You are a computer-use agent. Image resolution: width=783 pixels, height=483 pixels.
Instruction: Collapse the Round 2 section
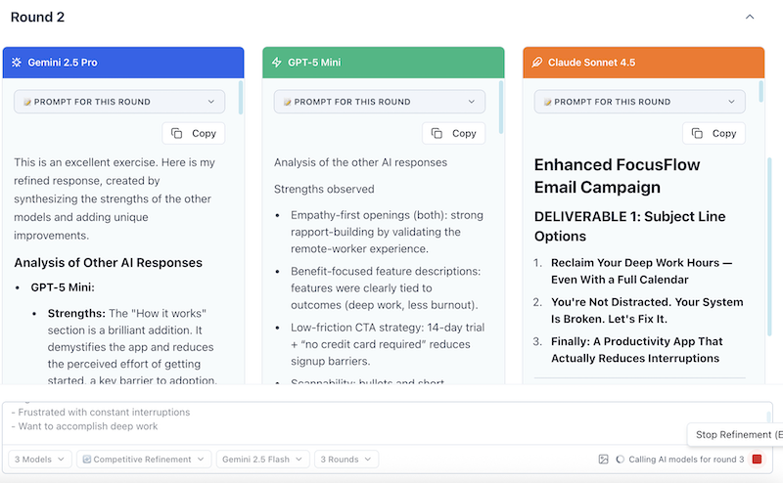750,17
